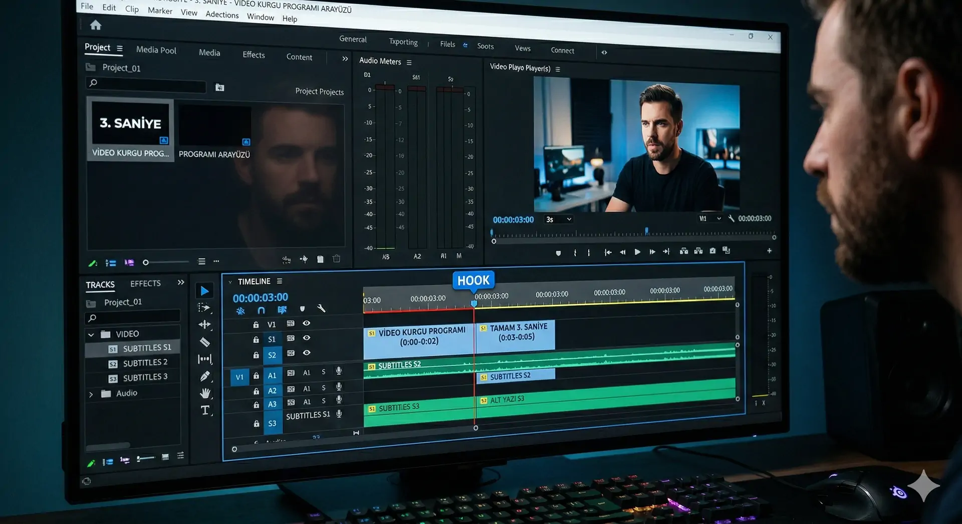Select the Razor blade tool
Viewport: 962px width, 524px height.
coord(204,342)
